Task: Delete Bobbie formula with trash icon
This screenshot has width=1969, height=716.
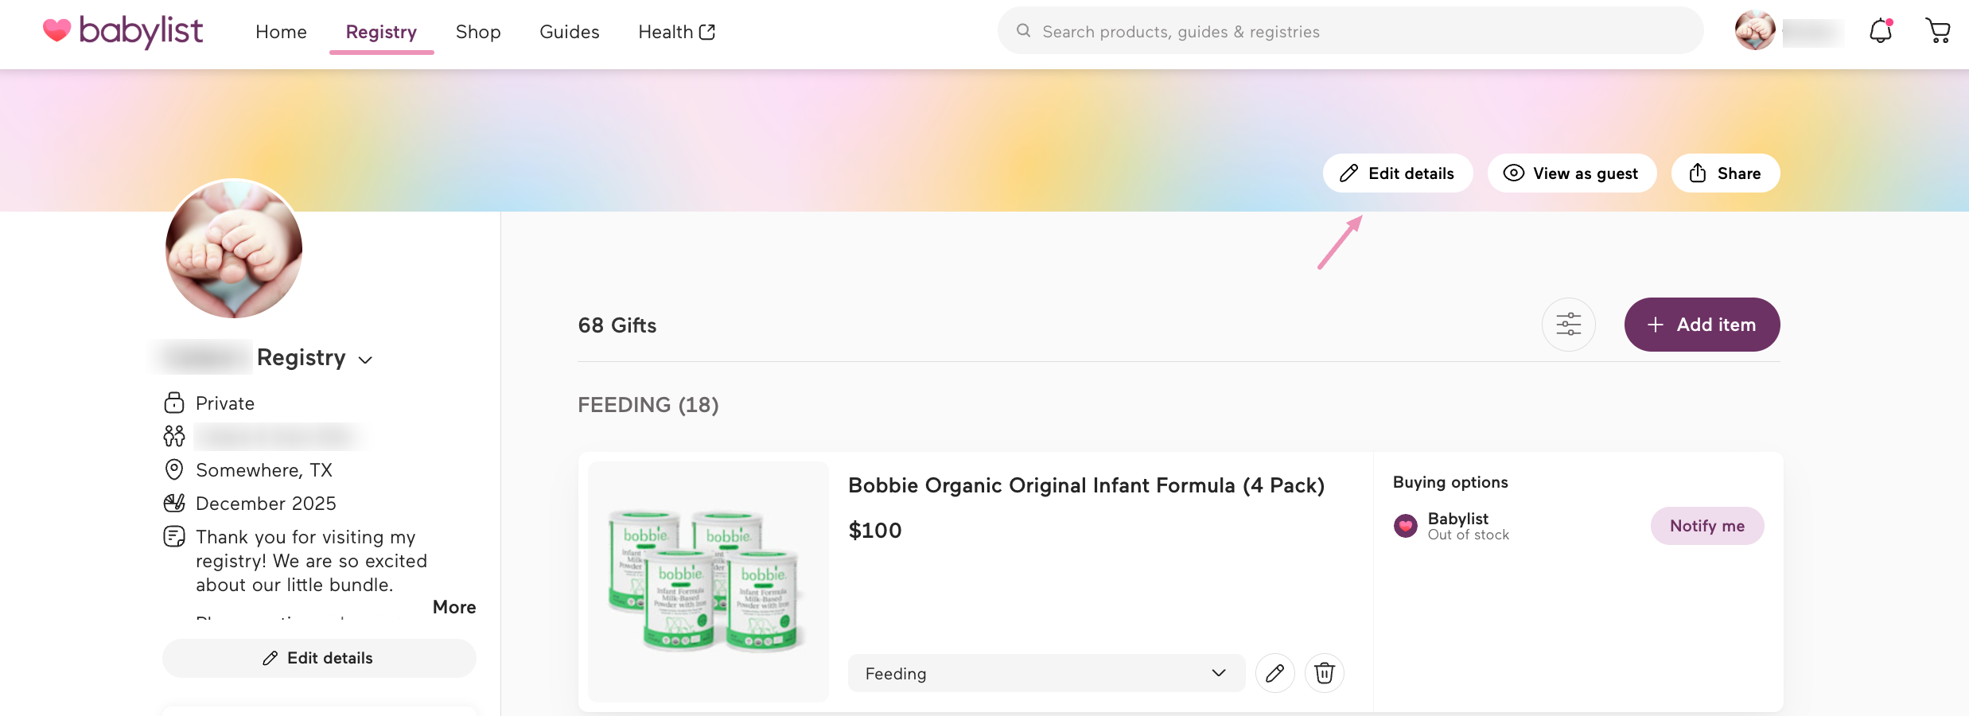Action: [x=1324, y=674]
